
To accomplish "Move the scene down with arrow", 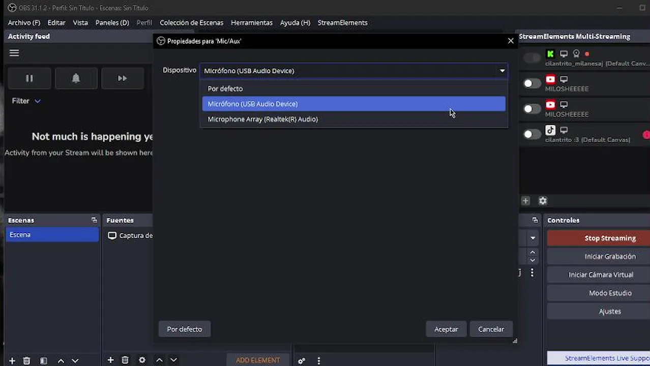I will (75, 360).
